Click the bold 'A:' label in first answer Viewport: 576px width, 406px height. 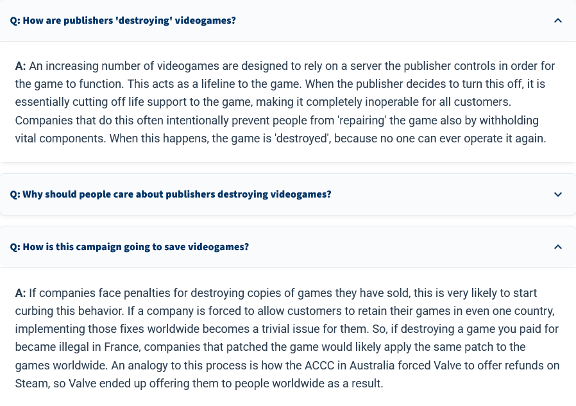[21, 66]
